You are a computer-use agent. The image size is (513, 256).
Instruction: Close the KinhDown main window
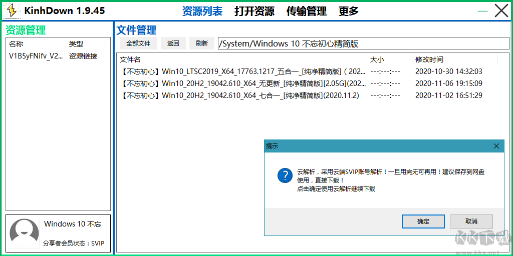pyautogui.click(x=501, y=11)
